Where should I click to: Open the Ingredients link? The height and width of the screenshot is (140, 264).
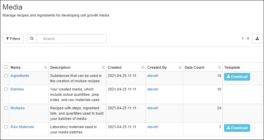[19, 76]
